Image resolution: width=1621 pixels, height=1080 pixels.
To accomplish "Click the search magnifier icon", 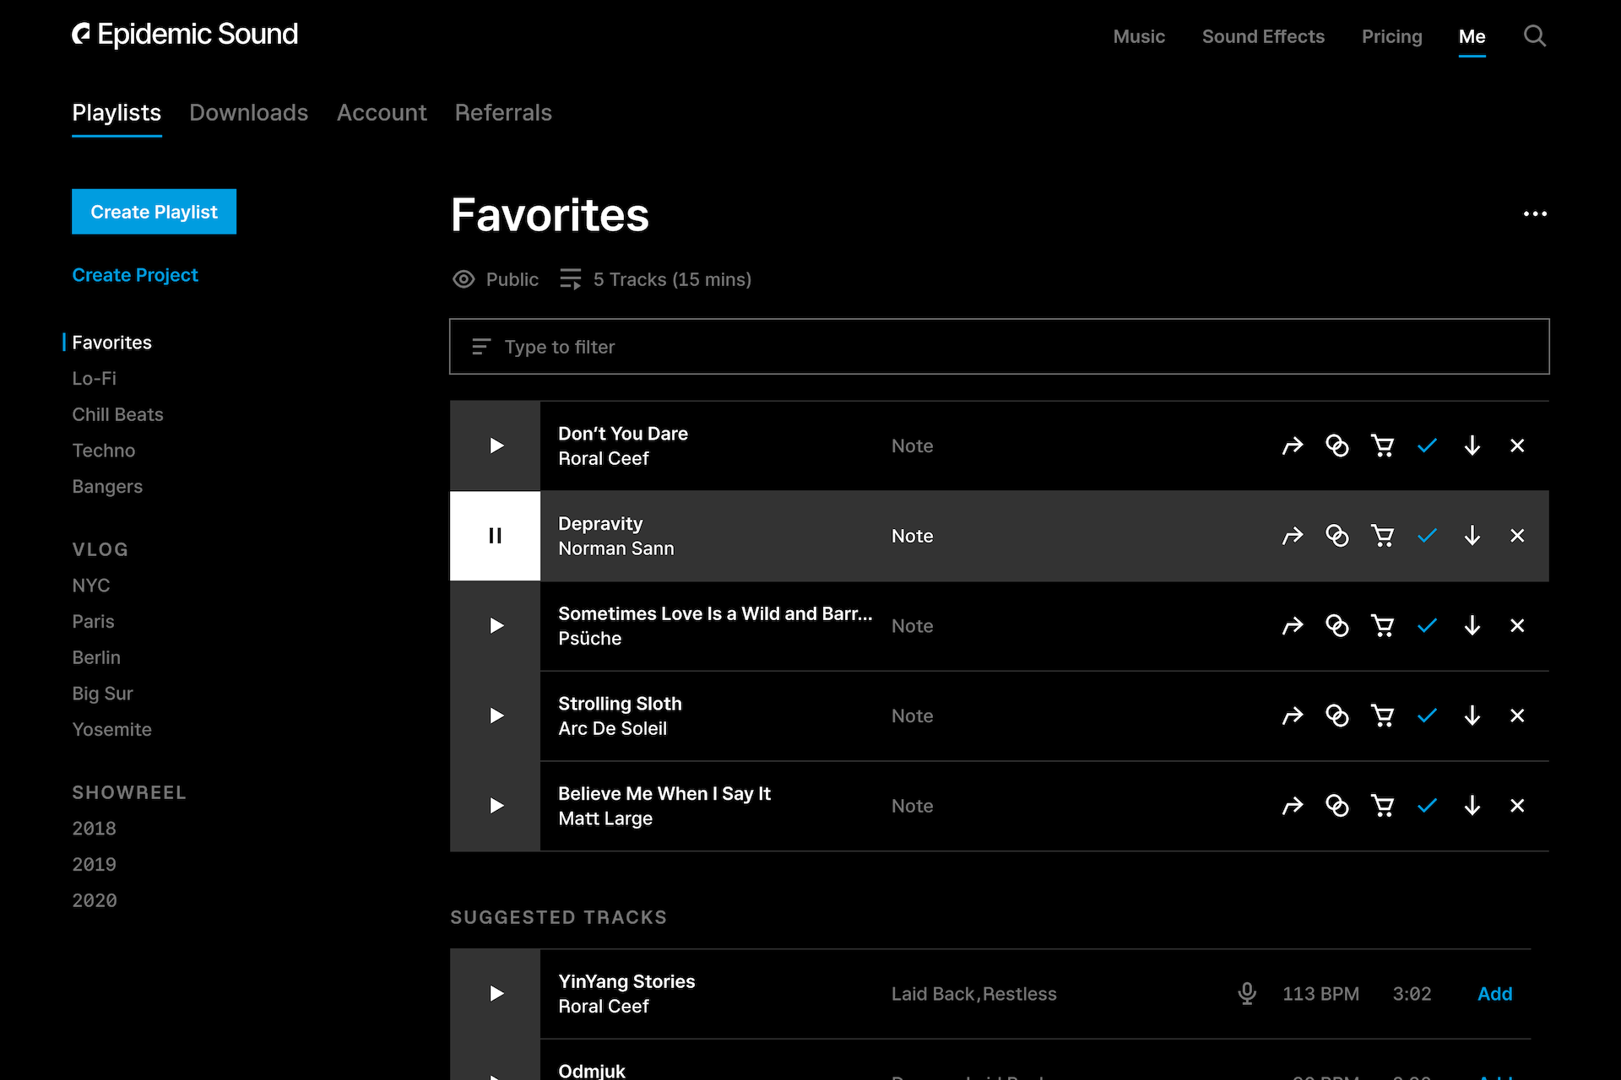I will [1534, 36].
